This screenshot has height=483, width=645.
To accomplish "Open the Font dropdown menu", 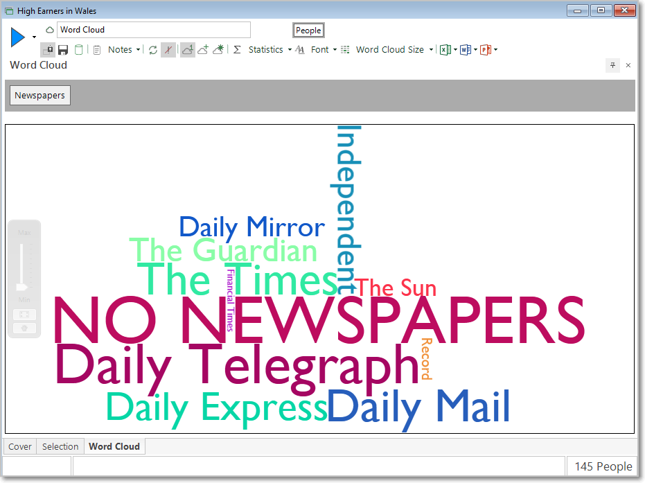I will [324, 50].
